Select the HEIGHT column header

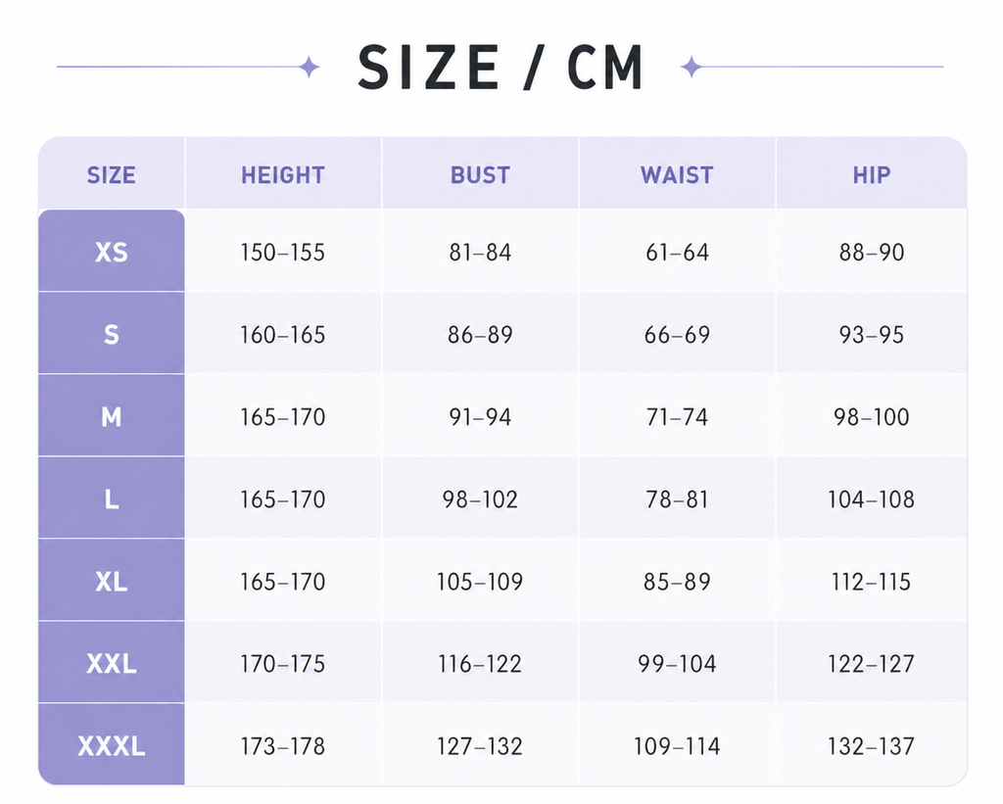(x=283, y=175)
